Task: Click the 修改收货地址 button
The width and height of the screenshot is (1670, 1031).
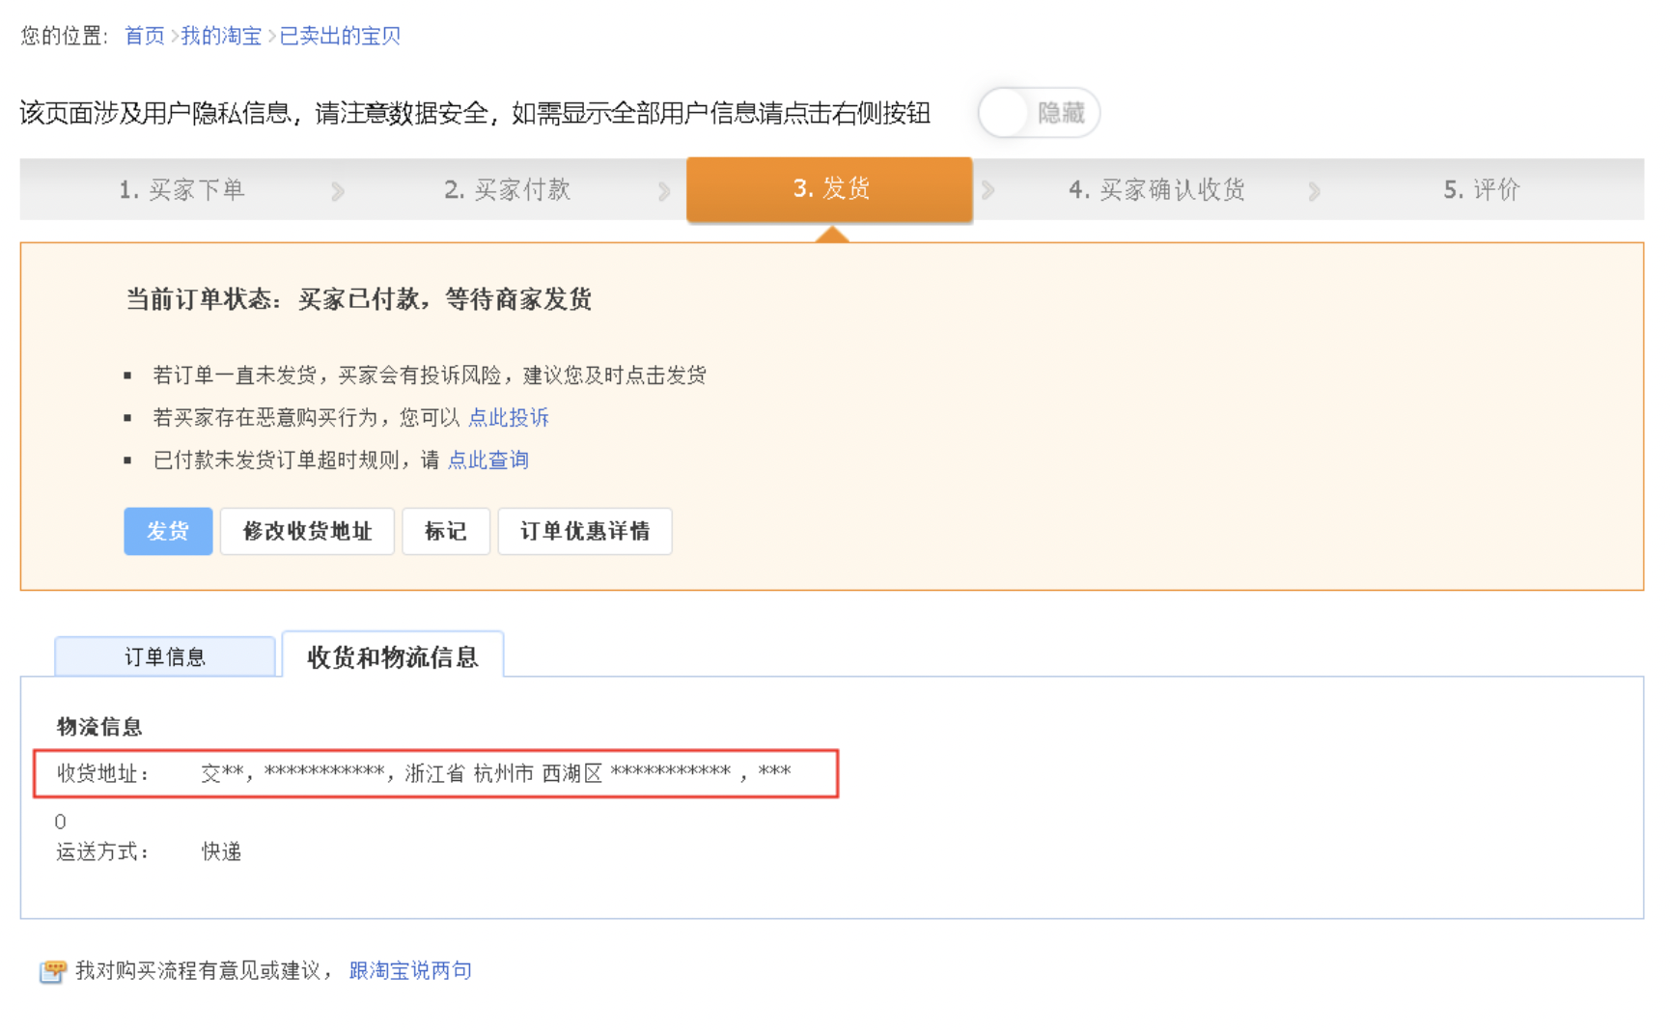Action: pyautogui.click(x=307, y=531)
